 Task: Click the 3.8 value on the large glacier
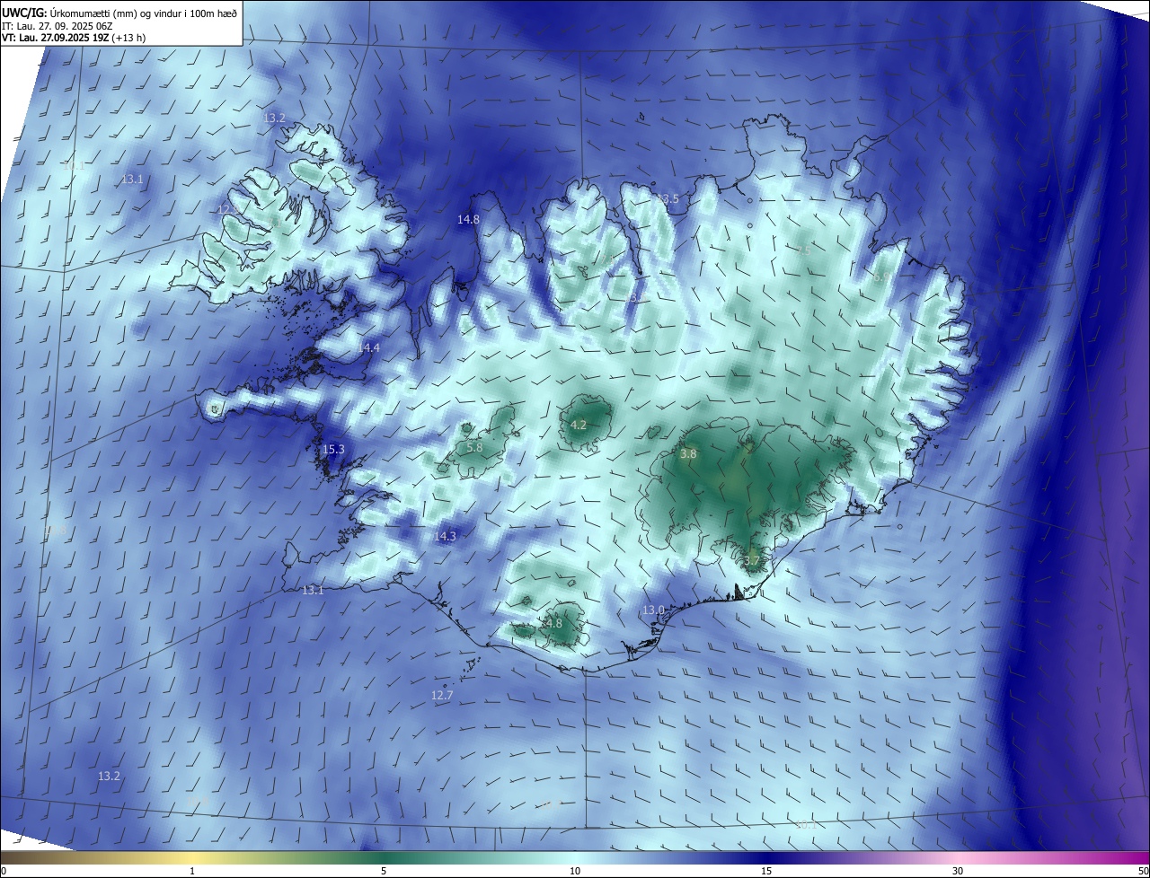[688, 454]
